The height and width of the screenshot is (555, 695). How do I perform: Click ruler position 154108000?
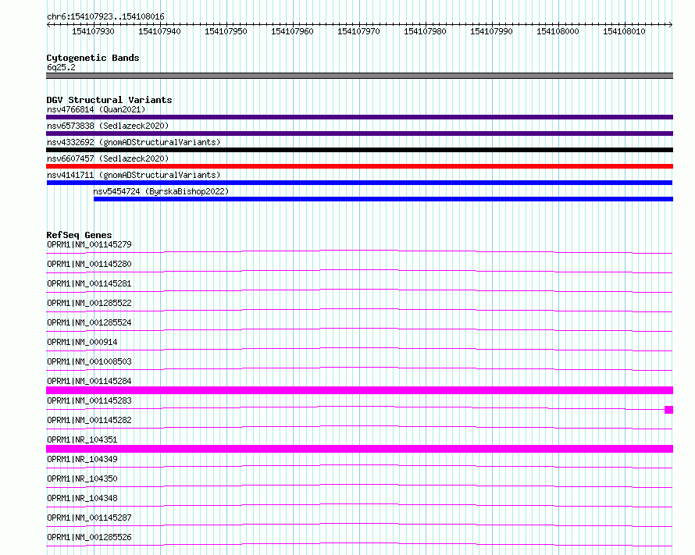tap(558, 31)
